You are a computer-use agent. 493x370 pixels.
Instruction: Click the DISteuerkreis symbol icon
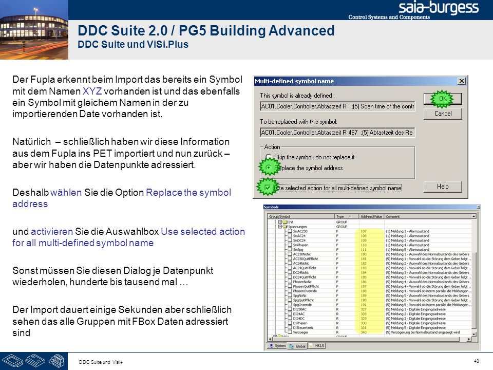[290, 327]
